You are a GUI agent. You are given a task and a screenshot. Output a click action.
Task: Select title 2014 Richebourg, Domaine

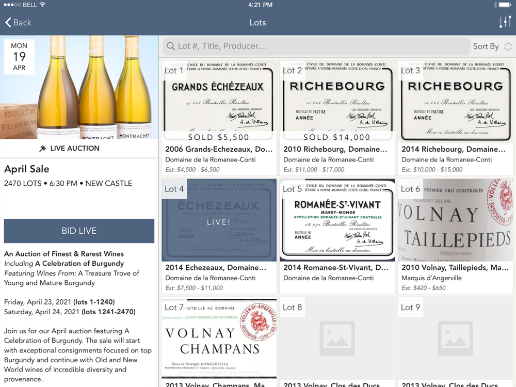454,149
